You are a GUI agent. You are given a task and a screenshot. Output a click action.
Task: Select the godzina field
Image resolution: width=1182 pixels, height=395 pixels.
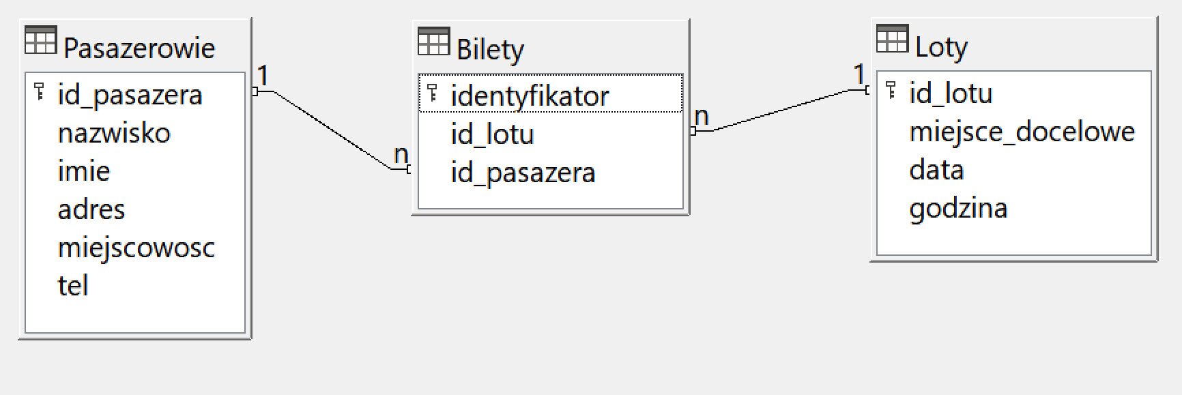(958, 208)
